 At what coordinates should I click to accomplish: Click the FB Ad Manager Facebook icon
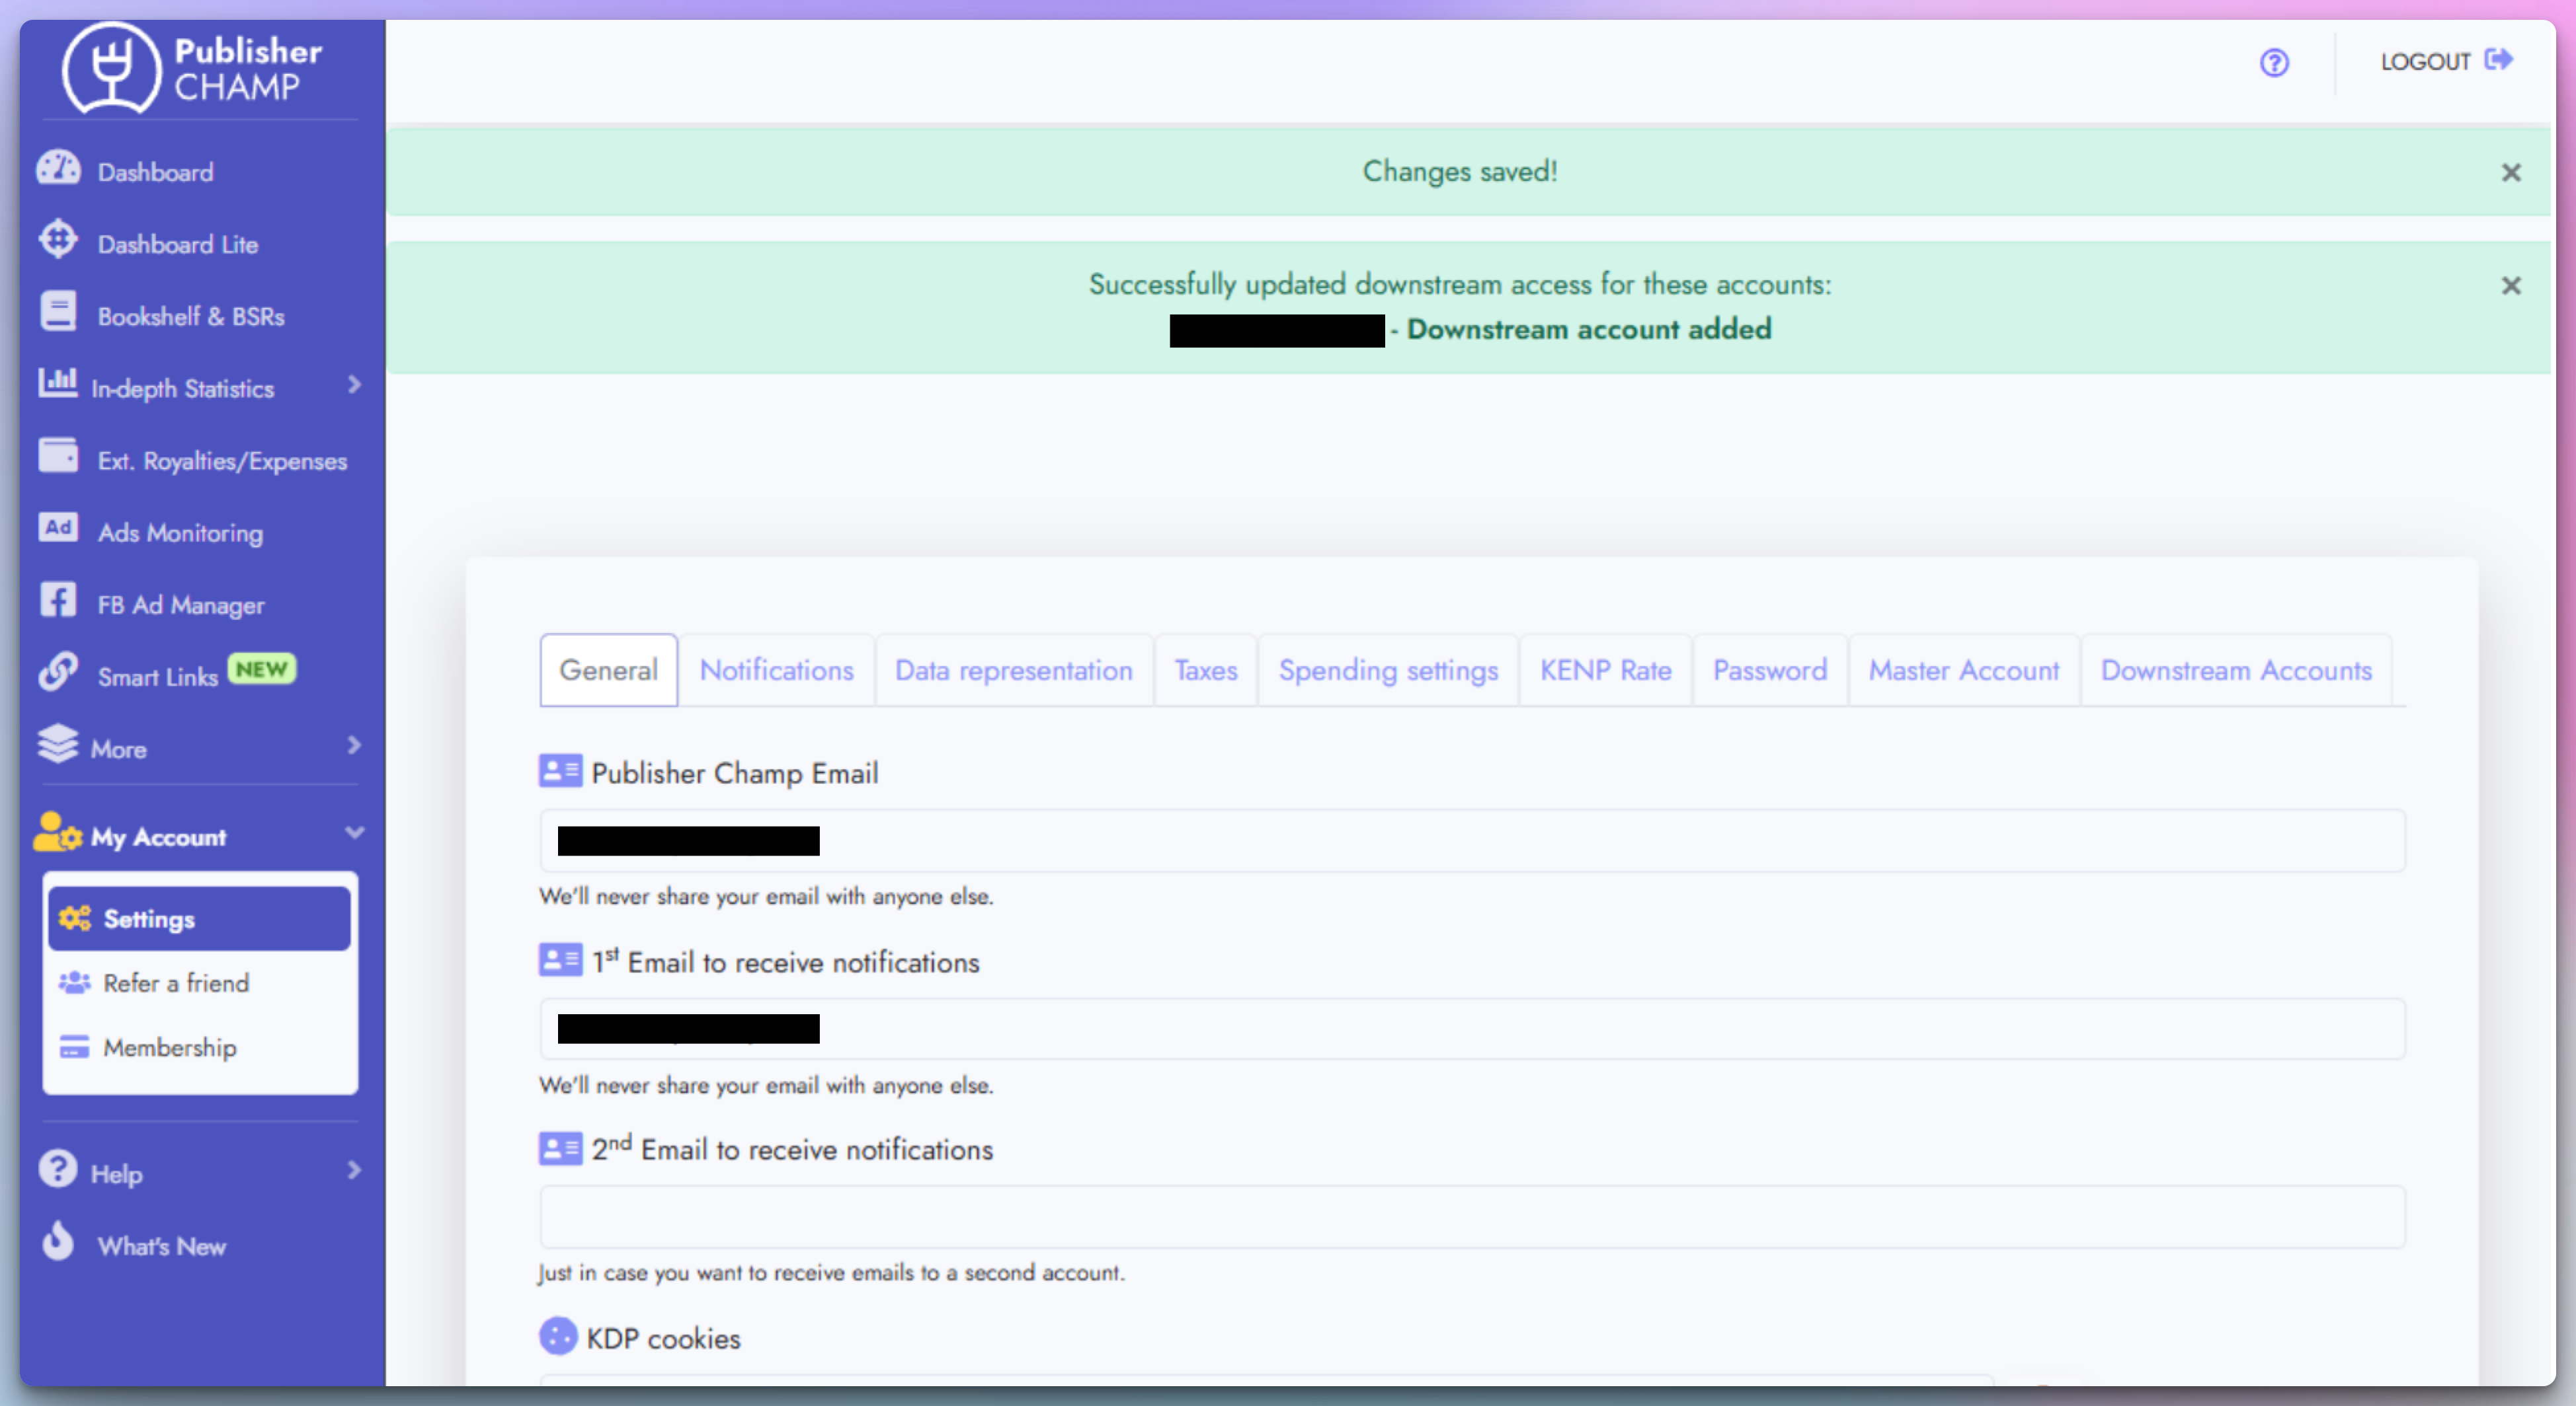coord(58,601)
